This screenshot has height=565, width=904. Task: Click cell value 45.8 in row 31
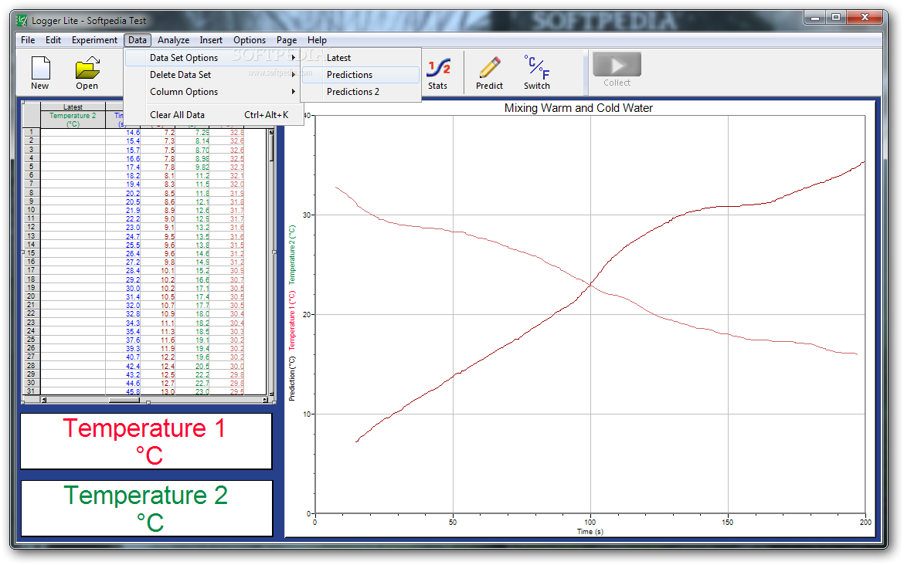(x=133, y=391)
